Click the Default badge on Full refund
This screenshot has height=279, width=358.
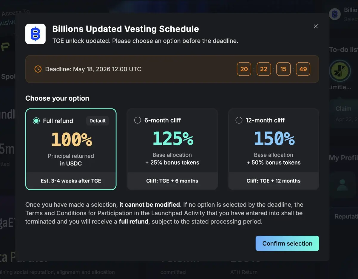click(98, 121)
